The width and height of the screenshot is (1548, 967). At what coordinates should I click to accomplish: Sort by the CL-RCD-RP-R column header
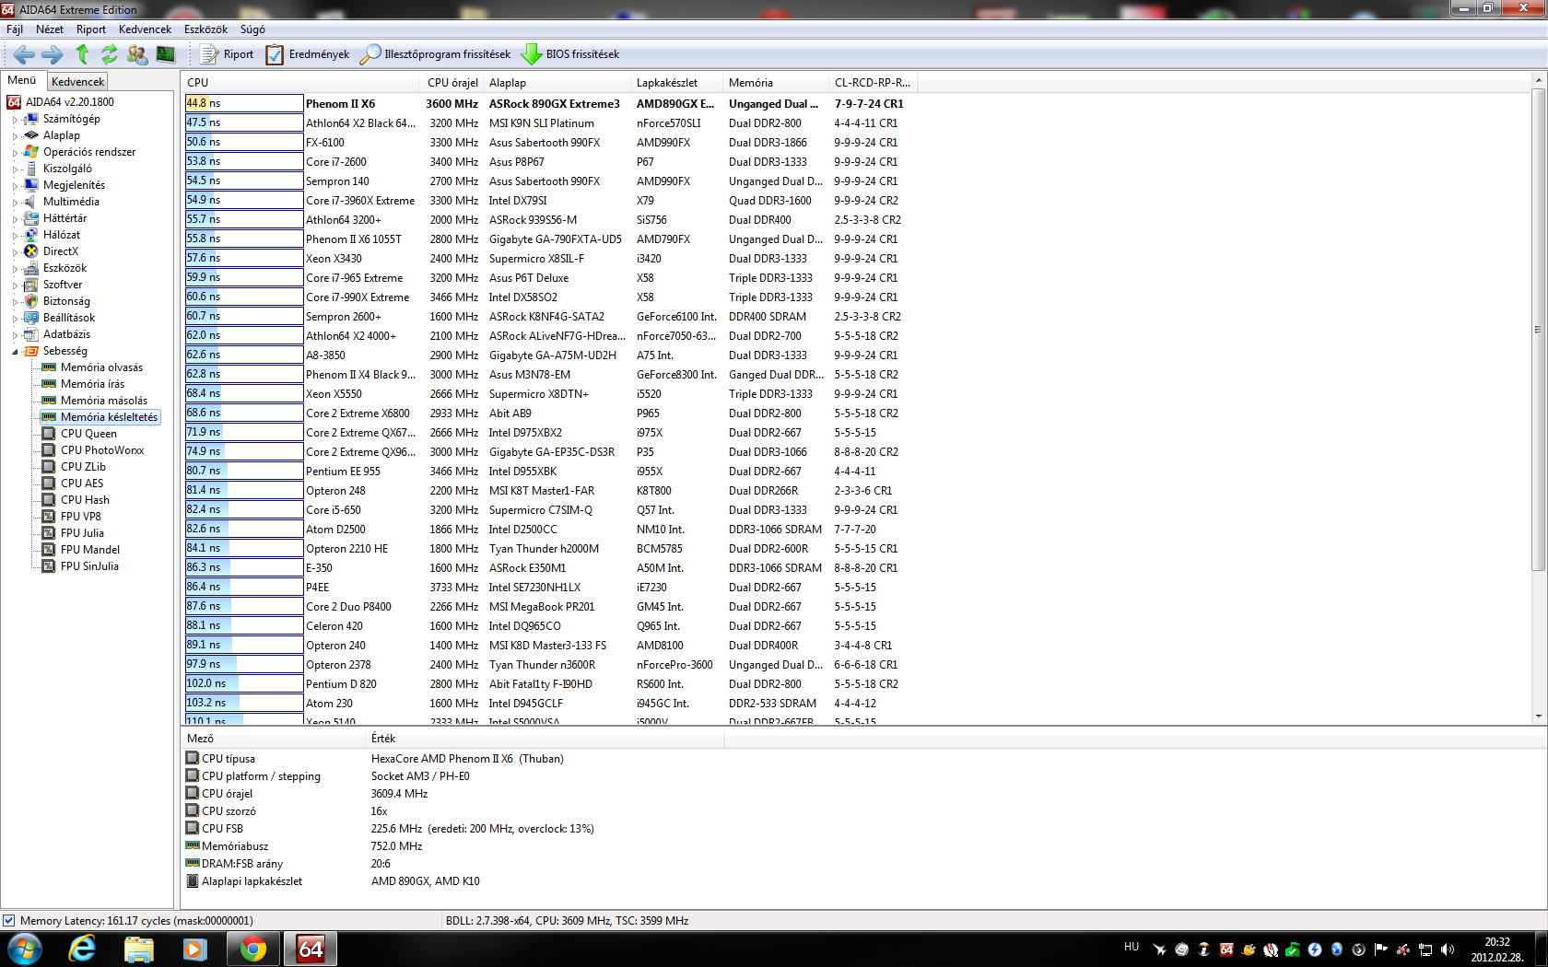(x=873, y=83)
